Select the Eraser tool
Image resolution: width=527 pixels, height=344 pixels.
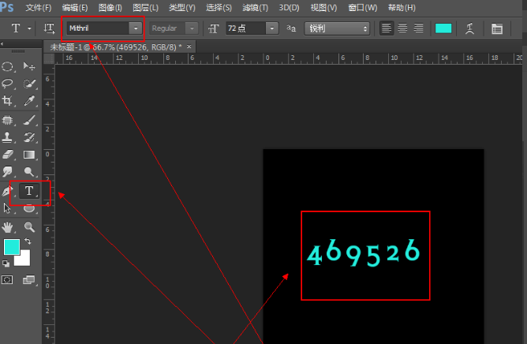[x=7, y=155]
